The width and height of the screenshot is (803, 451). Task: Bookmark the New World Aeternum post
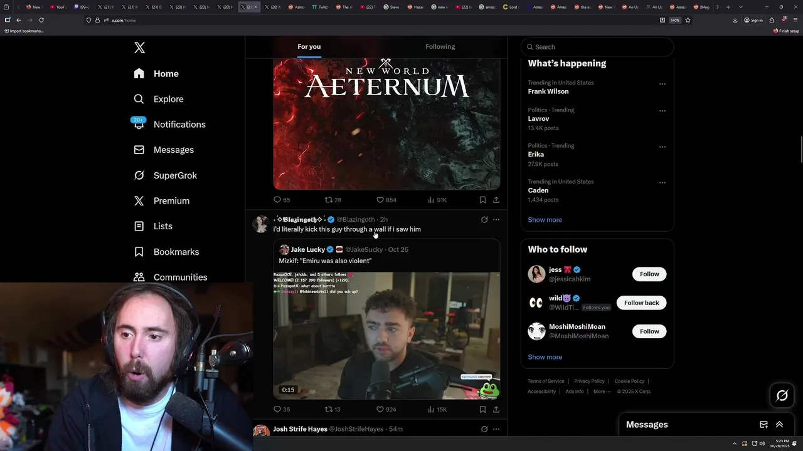click(x=482, y=200)
